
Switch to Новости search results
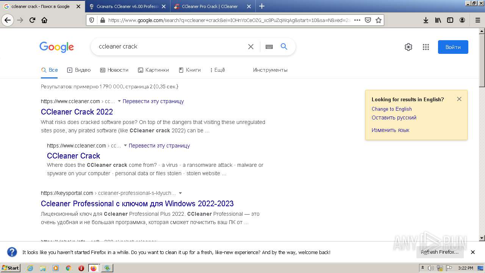(x=114, y=70)
